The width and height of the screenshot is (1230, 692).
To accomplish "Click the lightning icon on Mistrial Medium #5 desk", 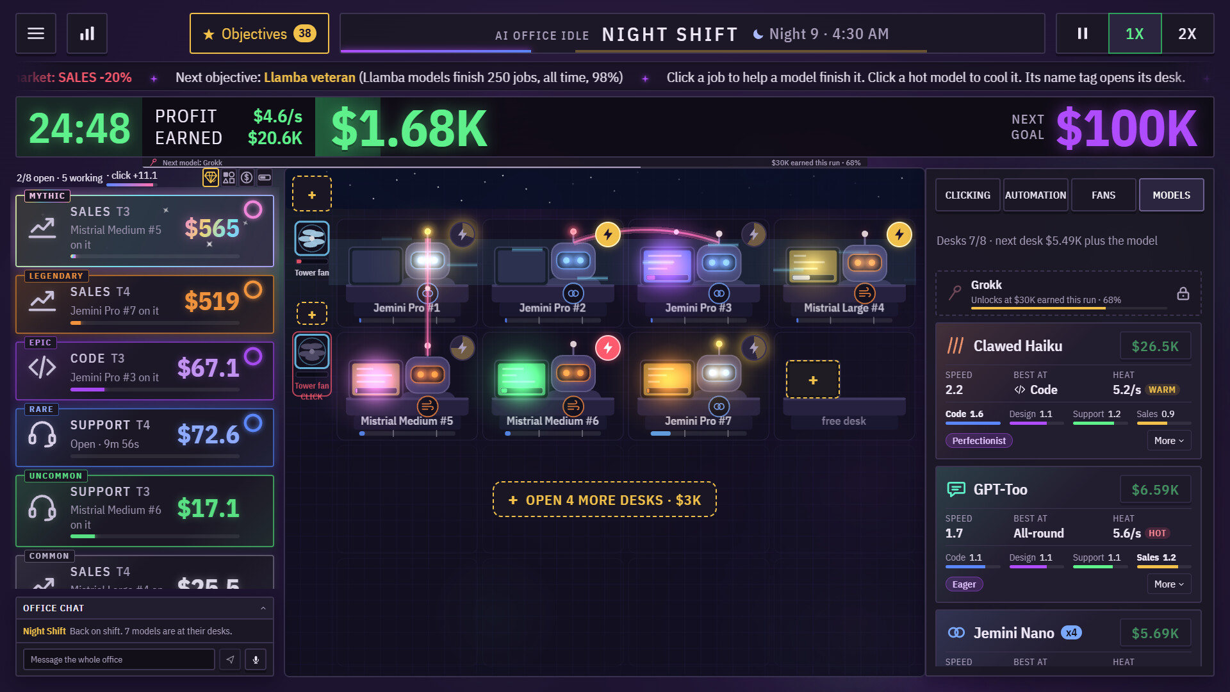I will click(462, 348).
